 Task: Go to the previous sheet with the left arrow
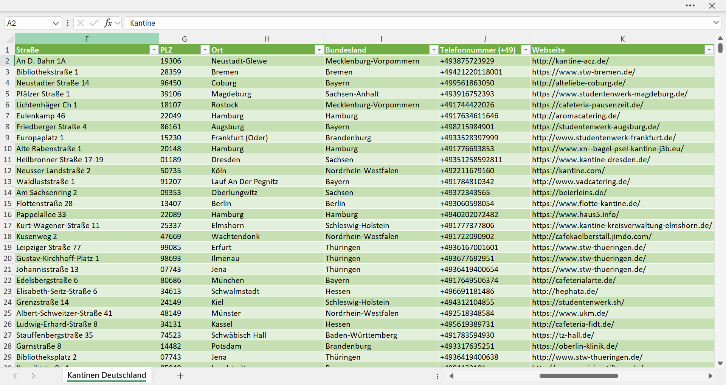coord(15,376)
